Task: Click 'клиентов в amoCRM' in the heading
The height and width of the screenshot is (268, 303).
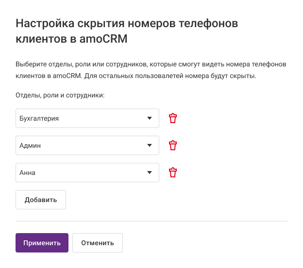Action: coord(71,39)
